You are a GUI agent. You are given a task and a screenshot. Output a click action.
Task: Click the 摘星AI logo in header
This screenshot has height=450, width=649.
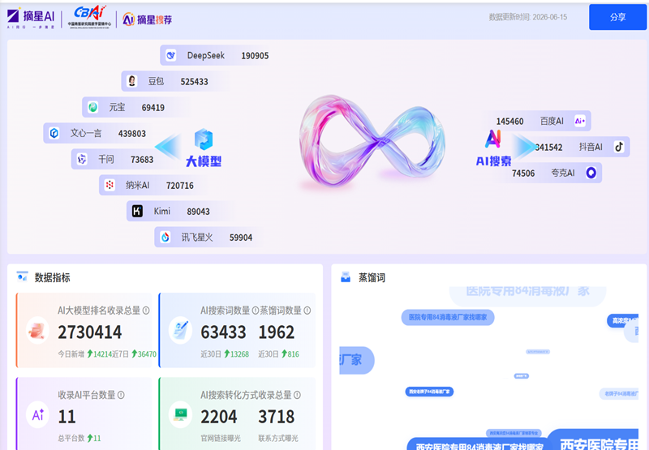[31, 18]
